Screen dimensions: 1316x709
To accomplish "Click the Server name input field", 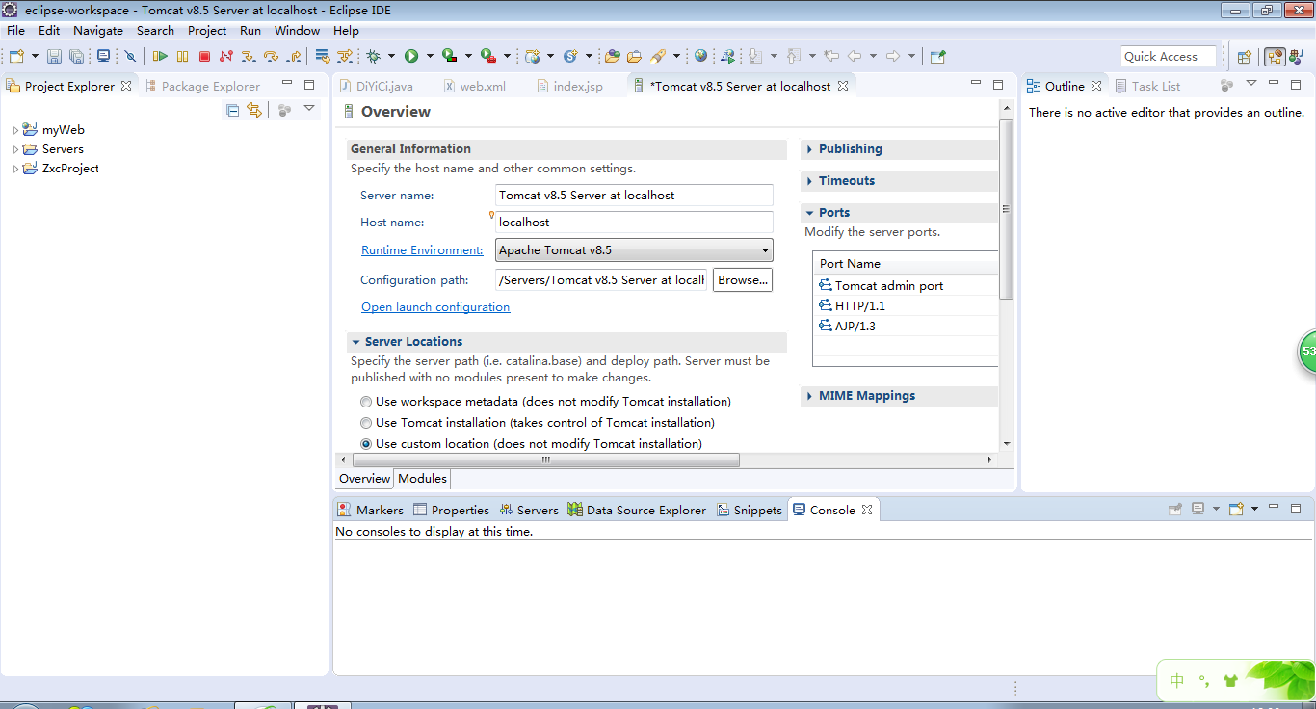I will coord(634,196).
